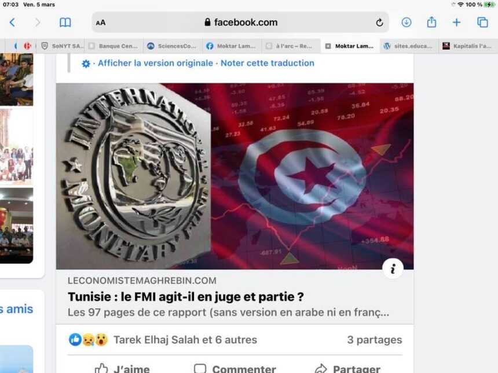Viewport: 498px width, 373px height.
Task: Open Safari bookmarks book icon
Action: pos(65,23)
